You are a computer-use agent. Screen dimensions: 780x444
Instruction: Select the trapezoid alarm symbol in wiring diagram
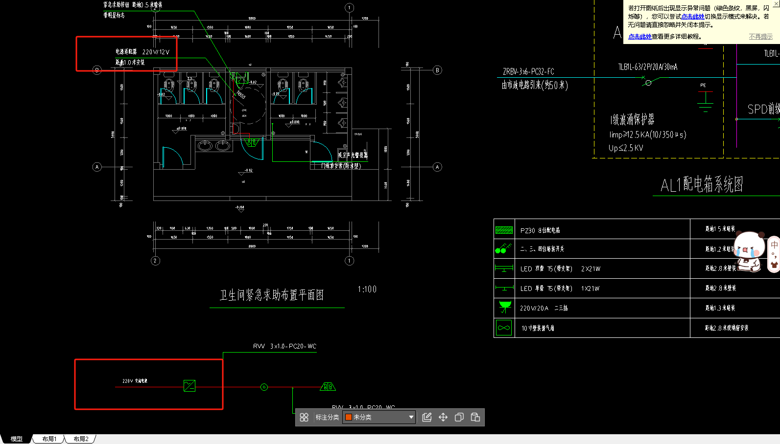click(328, 387)
